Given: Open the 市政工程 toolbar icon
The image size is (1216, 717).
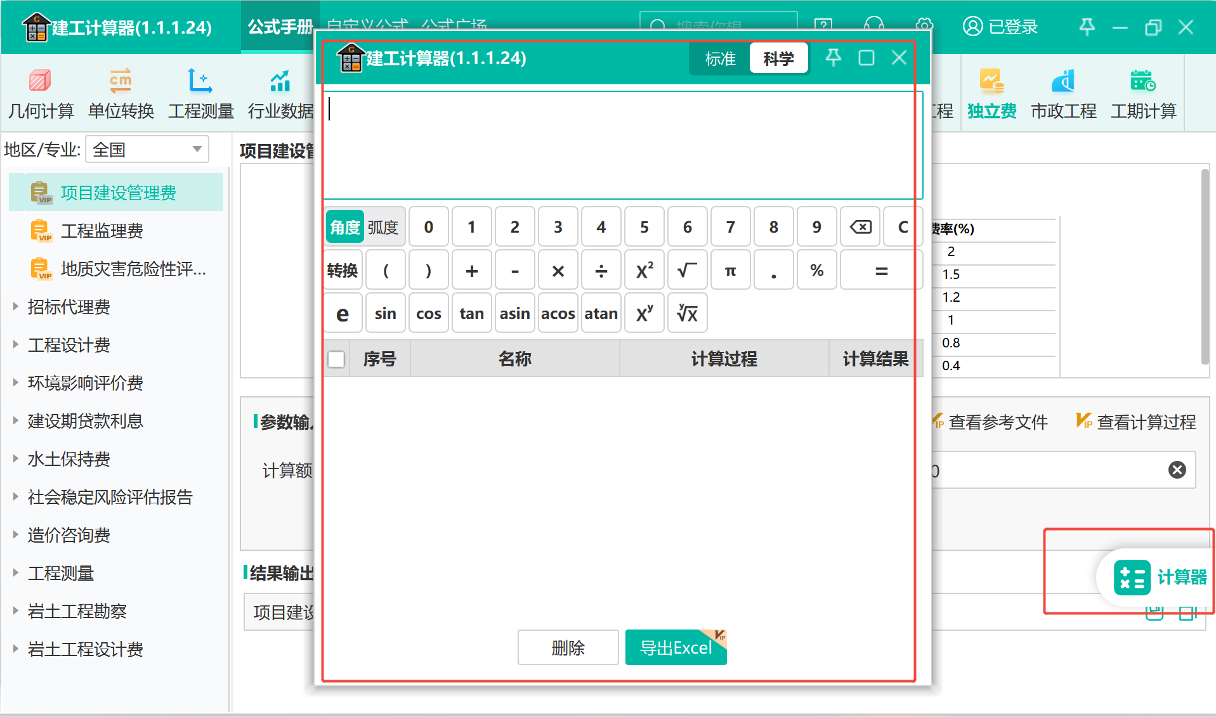Looking at the screenshot, I should 1063,94.
